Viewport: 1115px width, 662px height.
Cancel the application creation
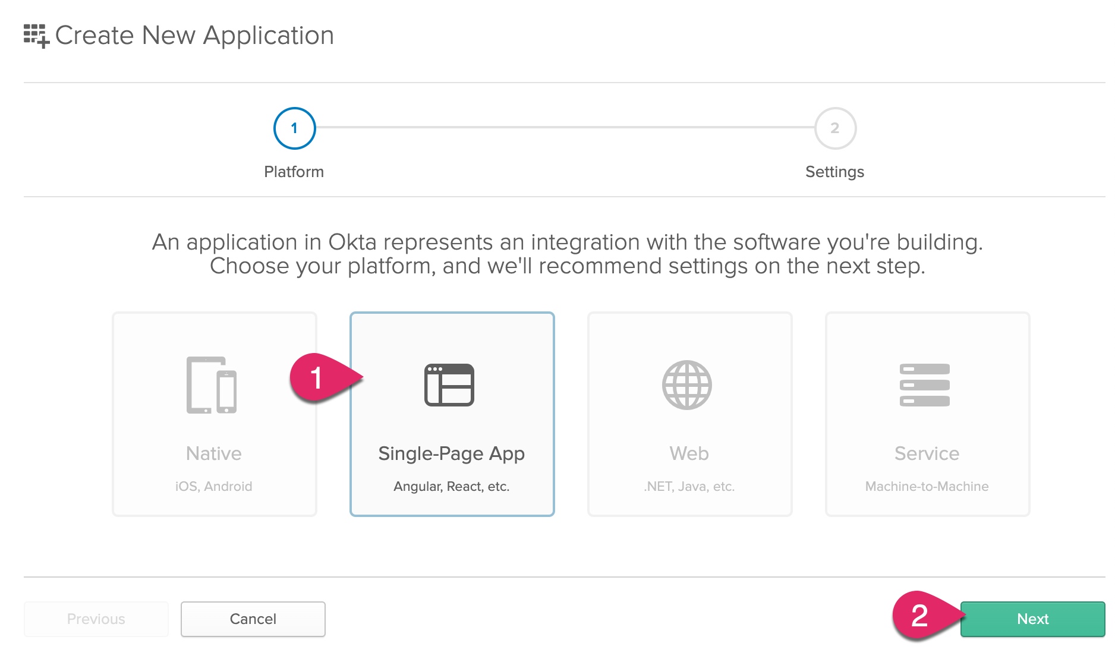(x=253, y=619)
